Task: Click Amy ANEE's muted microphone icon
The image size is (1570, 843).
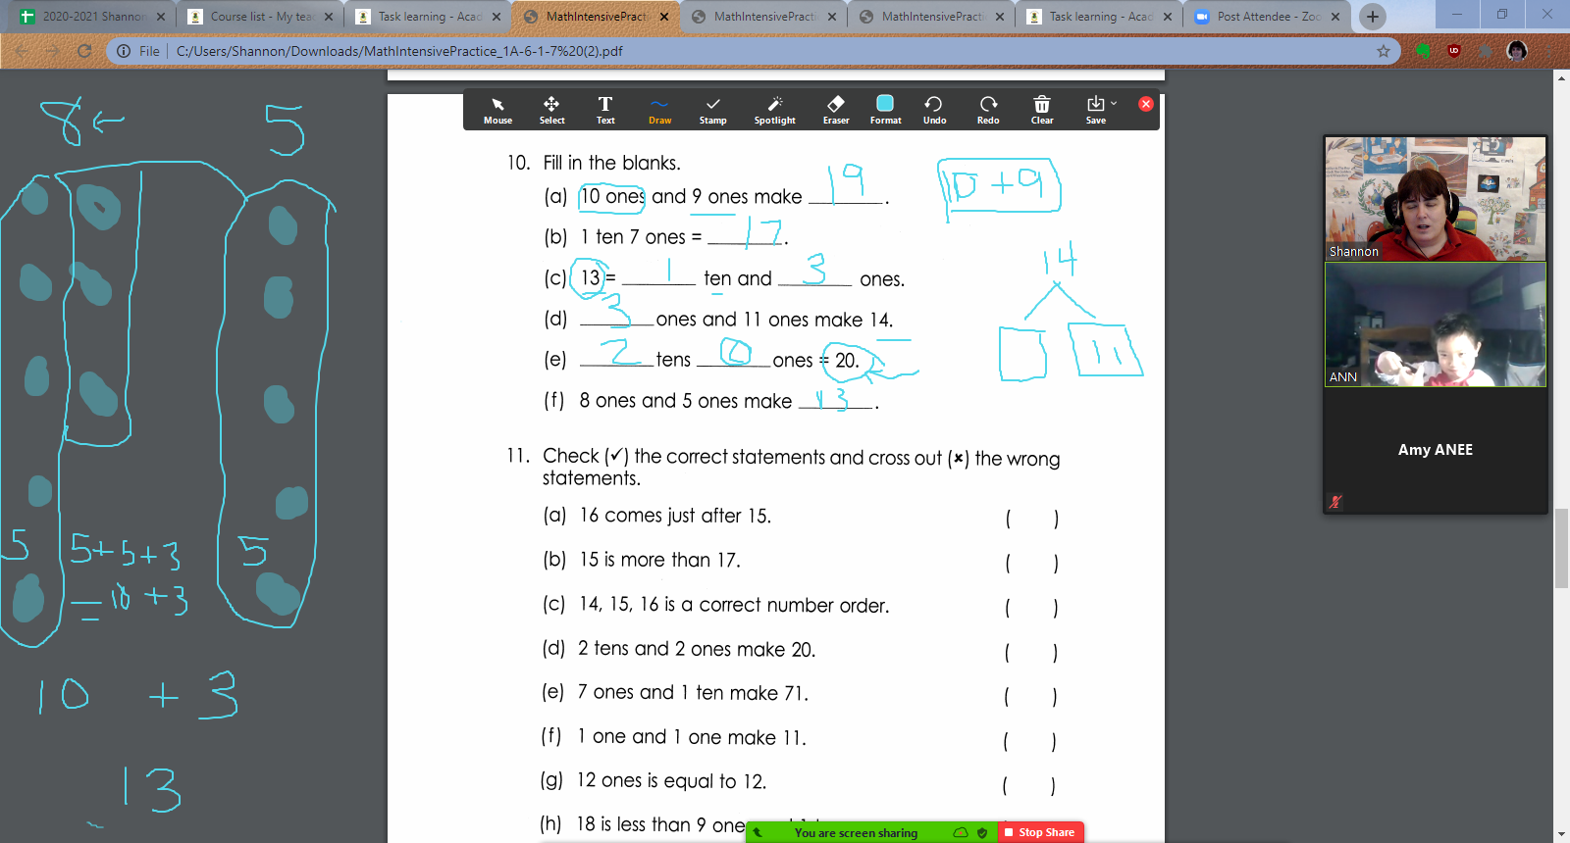Action: (x=1335, y=501)
